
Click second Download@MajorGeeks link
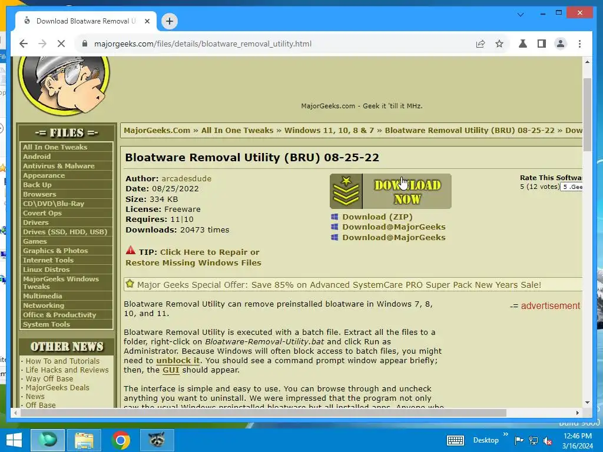394,238
